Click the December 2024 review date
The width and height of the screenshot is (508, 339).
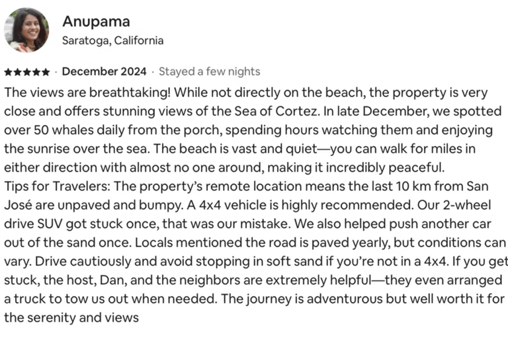tap(103, 71)
